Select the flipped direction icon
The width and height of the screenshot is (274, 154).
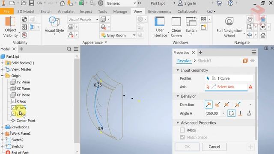coord(217,104)
